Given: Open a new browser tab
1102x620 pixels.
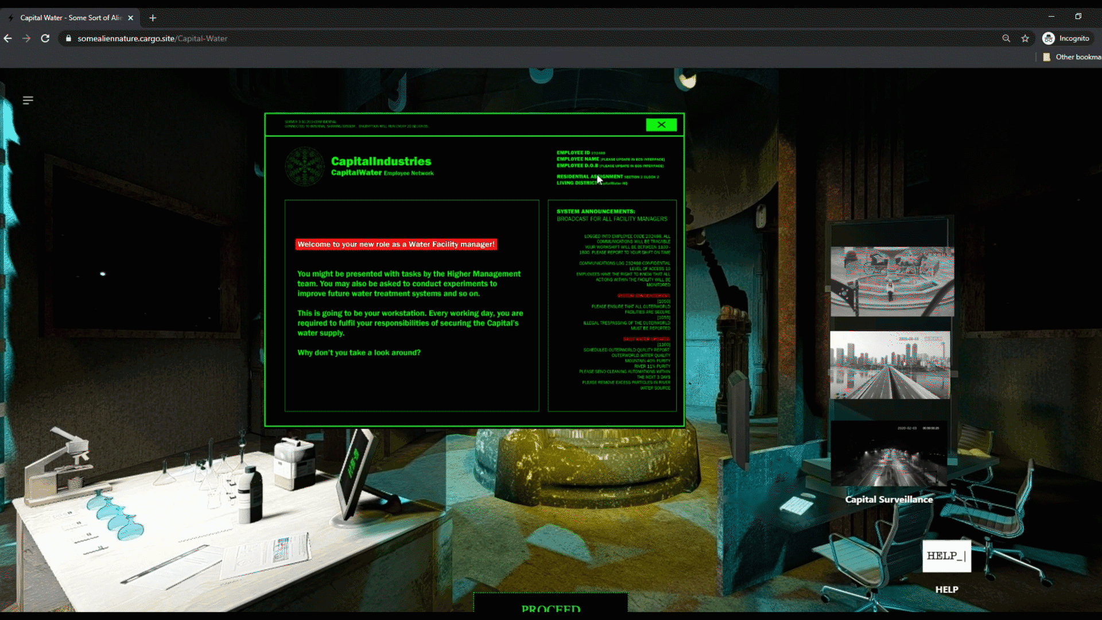Looking at the screenshot, I should click(x=153, y=18).
